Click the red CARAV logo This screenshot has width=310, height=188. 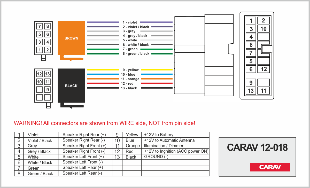[270, 167]
